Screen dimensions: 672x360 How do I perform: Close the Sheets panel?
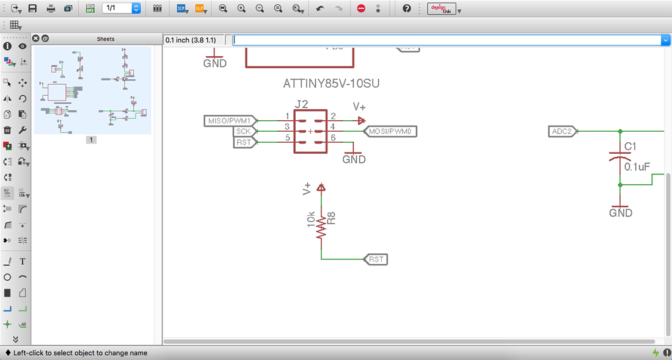pos(35,38)
